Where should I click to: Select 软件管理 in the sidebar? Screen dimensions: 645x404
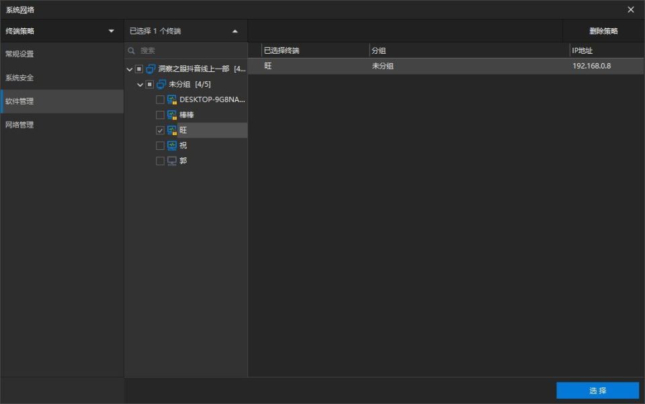pyautogui.click(x=62, y=102)
